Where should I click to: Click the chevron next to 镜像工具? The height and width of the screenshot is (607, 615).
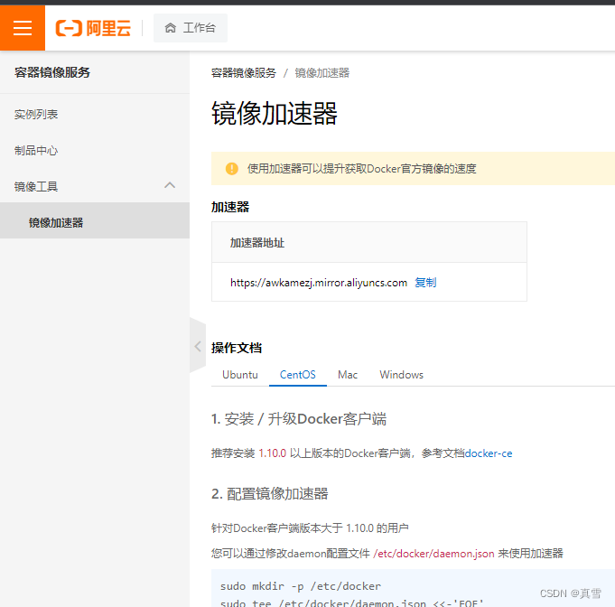click(x=170, y=185)
